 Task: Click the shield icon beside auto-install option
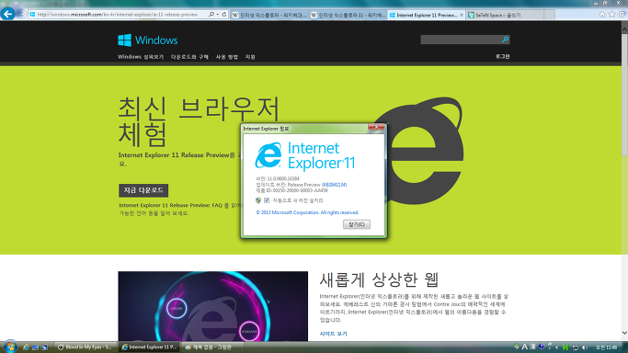tap(258, 200)
